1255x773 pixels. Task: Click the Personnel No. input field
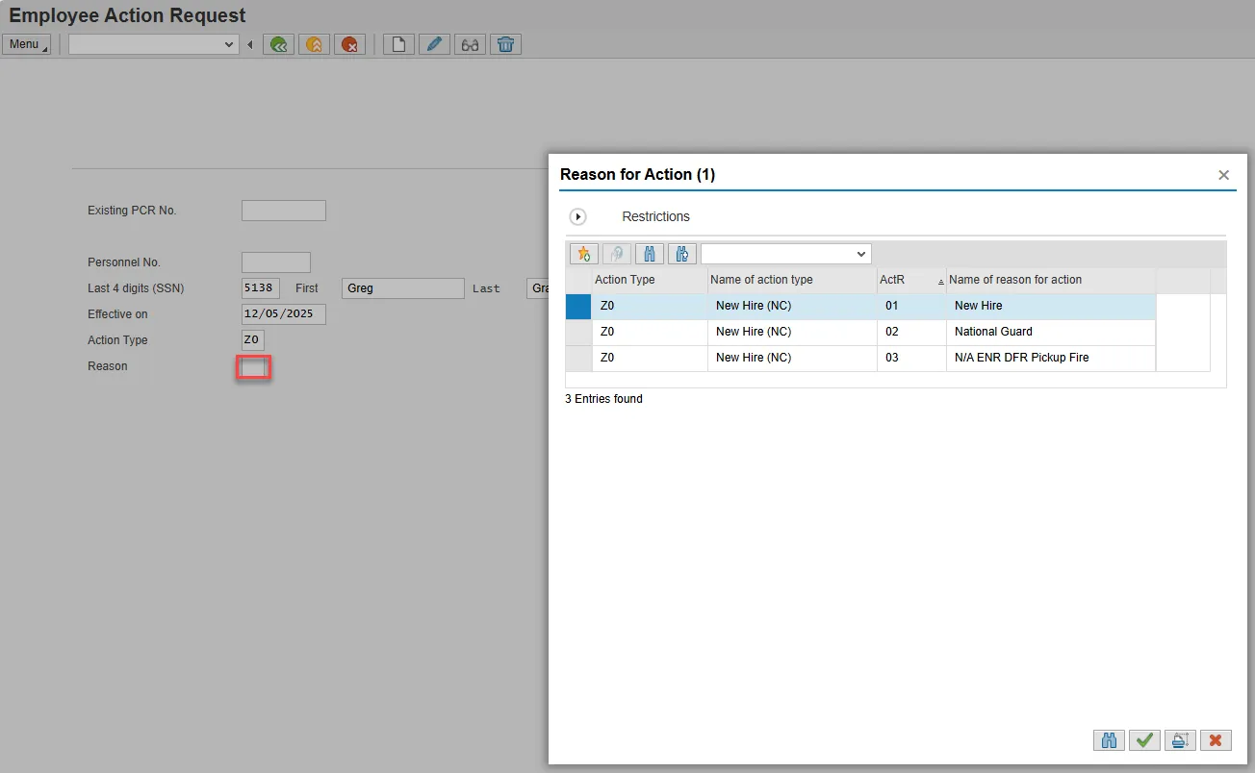[x=276, y=262]
